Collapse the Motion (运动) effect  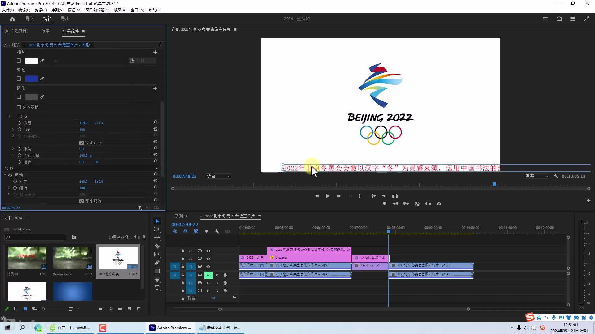5,175
